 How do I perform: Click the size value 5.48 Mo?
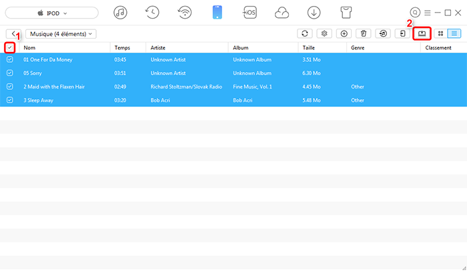pyautogui.click(x=312, y=101)
